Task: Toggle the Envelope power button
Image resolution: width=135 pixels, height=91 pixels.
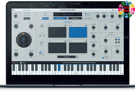Action: point(101,22)
